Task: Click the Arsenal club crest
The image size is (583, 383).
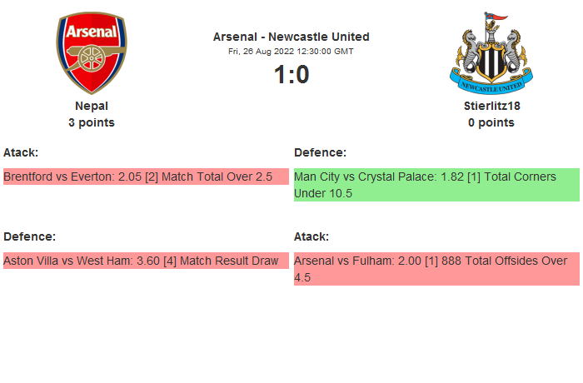Action: [x=92, y=52]
